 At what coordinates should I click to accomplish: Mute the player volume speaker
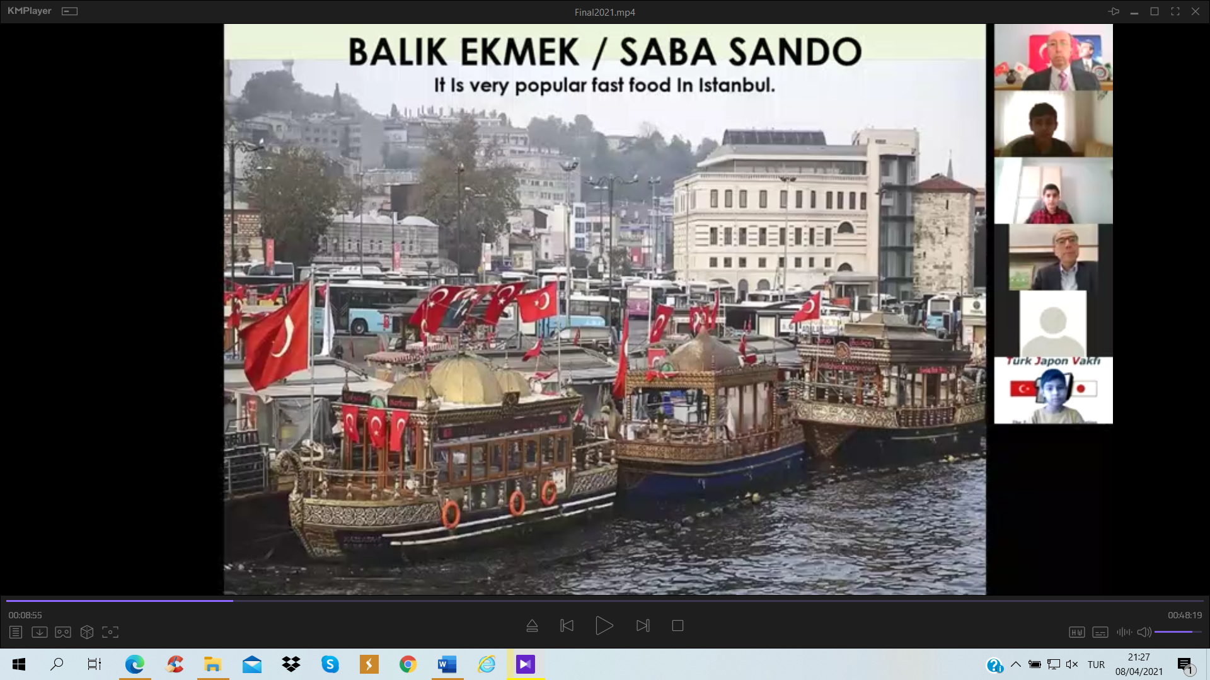coord(1144,632)
